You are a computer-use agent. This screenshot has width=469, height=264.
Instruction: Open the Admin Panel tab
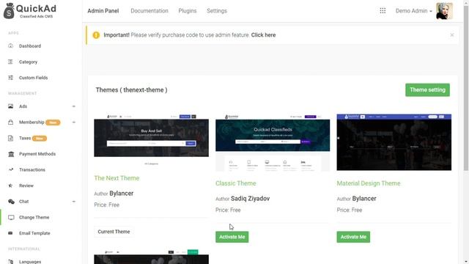[x=103, y=11]
